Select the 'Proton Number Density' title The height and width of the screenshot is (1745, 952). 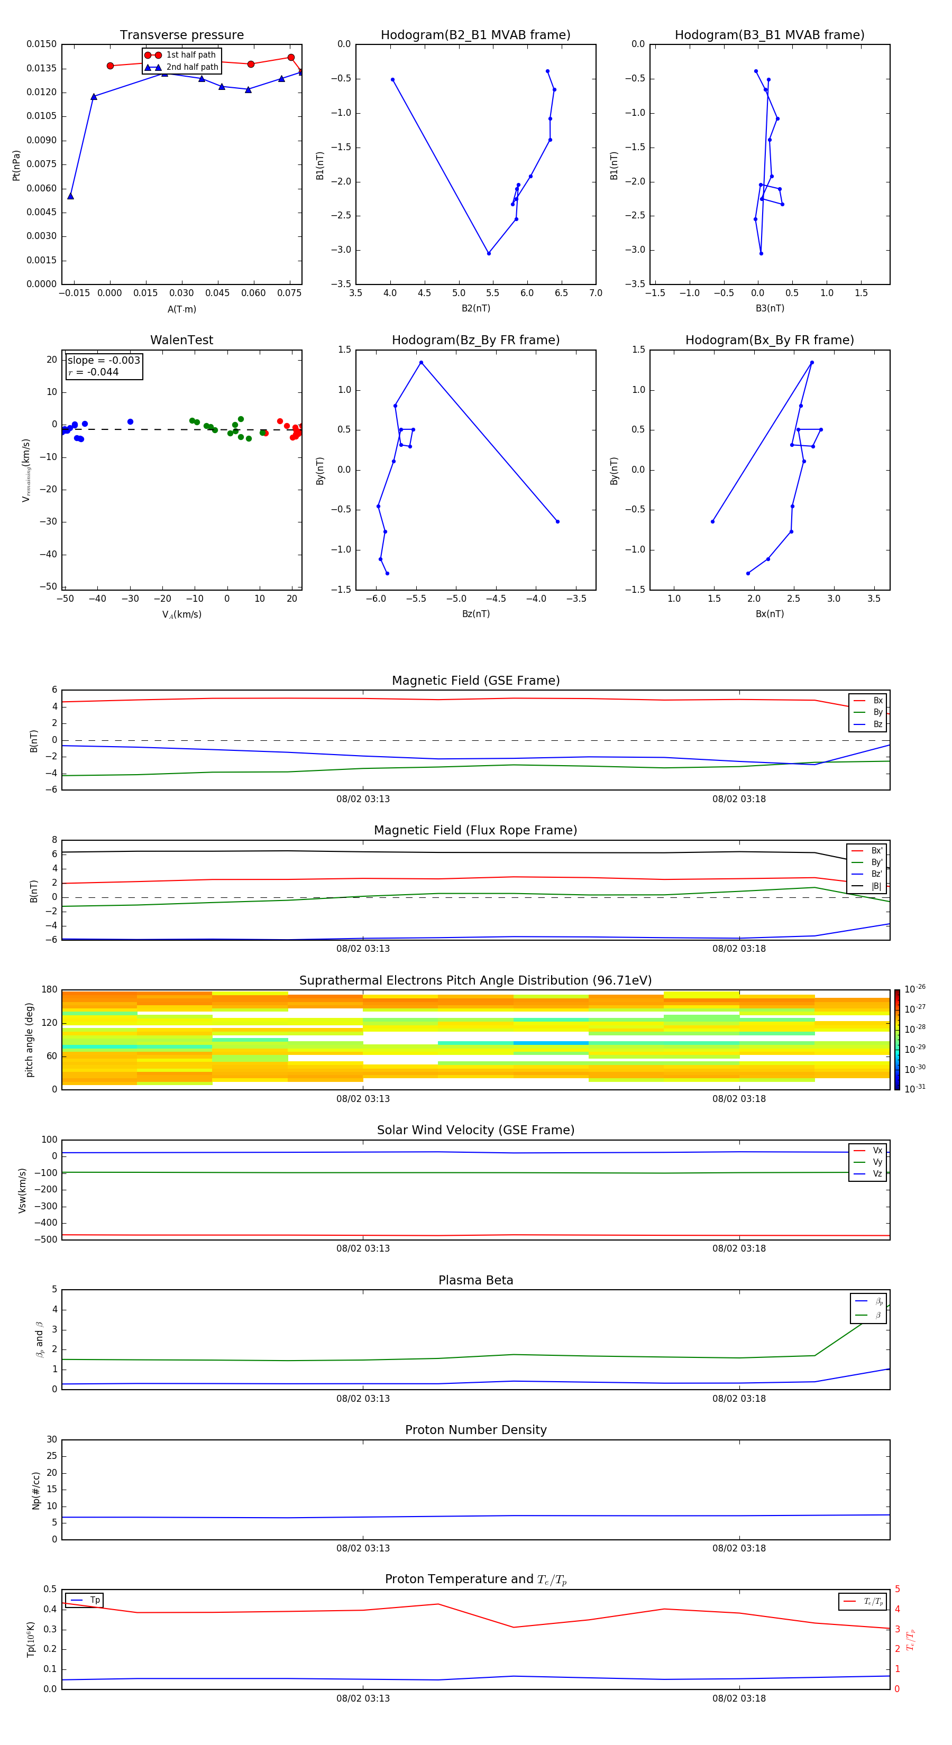(475, 1430)
